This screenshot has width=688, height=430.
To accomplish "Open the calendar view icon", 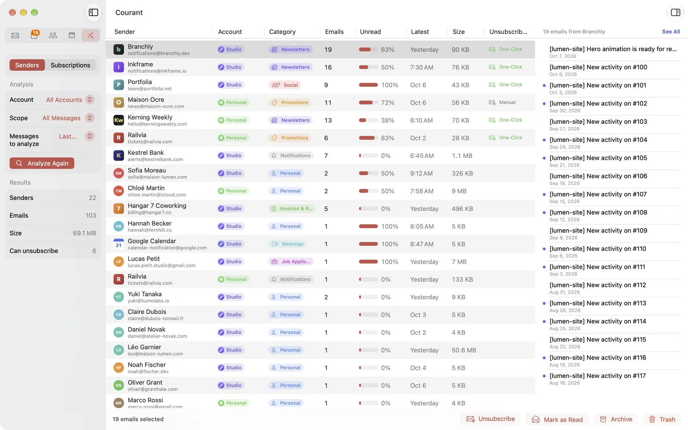I will pyautogui.click(x=72, y=35).
